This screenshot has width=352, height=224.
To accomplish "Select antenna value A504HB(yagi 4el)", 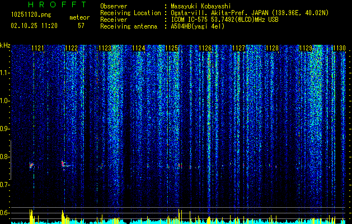I will 198,26.
